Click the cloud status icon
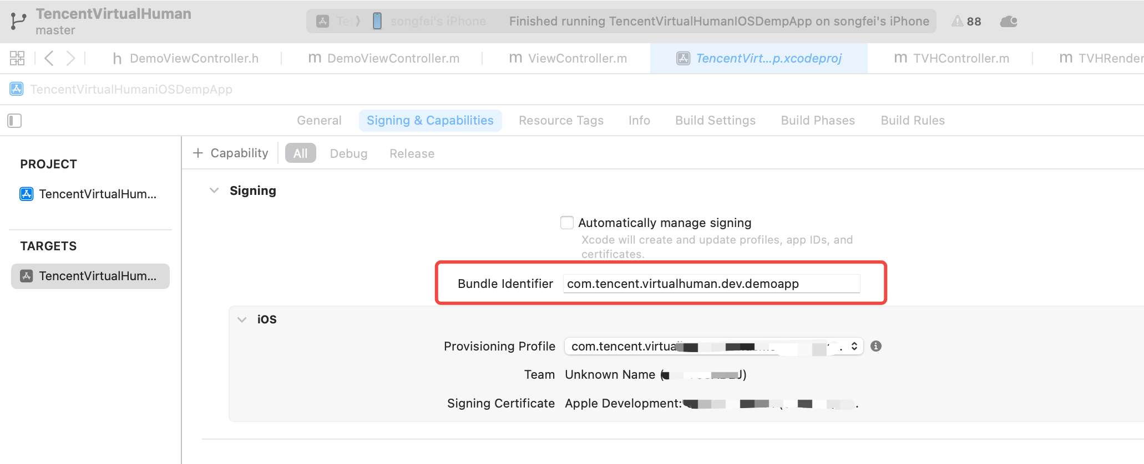This screenshot has height=464, width=1144. (x=1008, y=22)
